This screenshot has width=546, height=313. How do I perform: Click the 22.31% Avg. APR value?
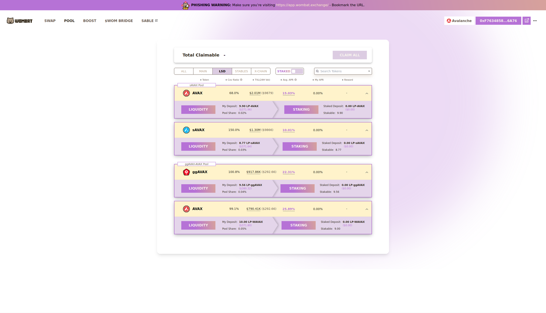pos(289,172)
